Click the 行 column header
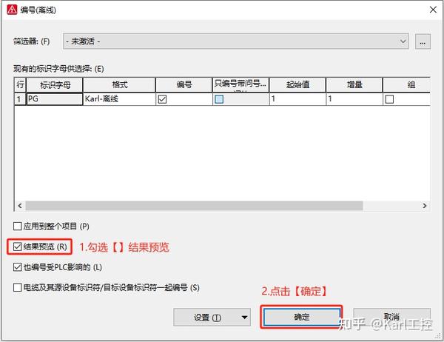The image size is (444, 342). click(20, 84)
